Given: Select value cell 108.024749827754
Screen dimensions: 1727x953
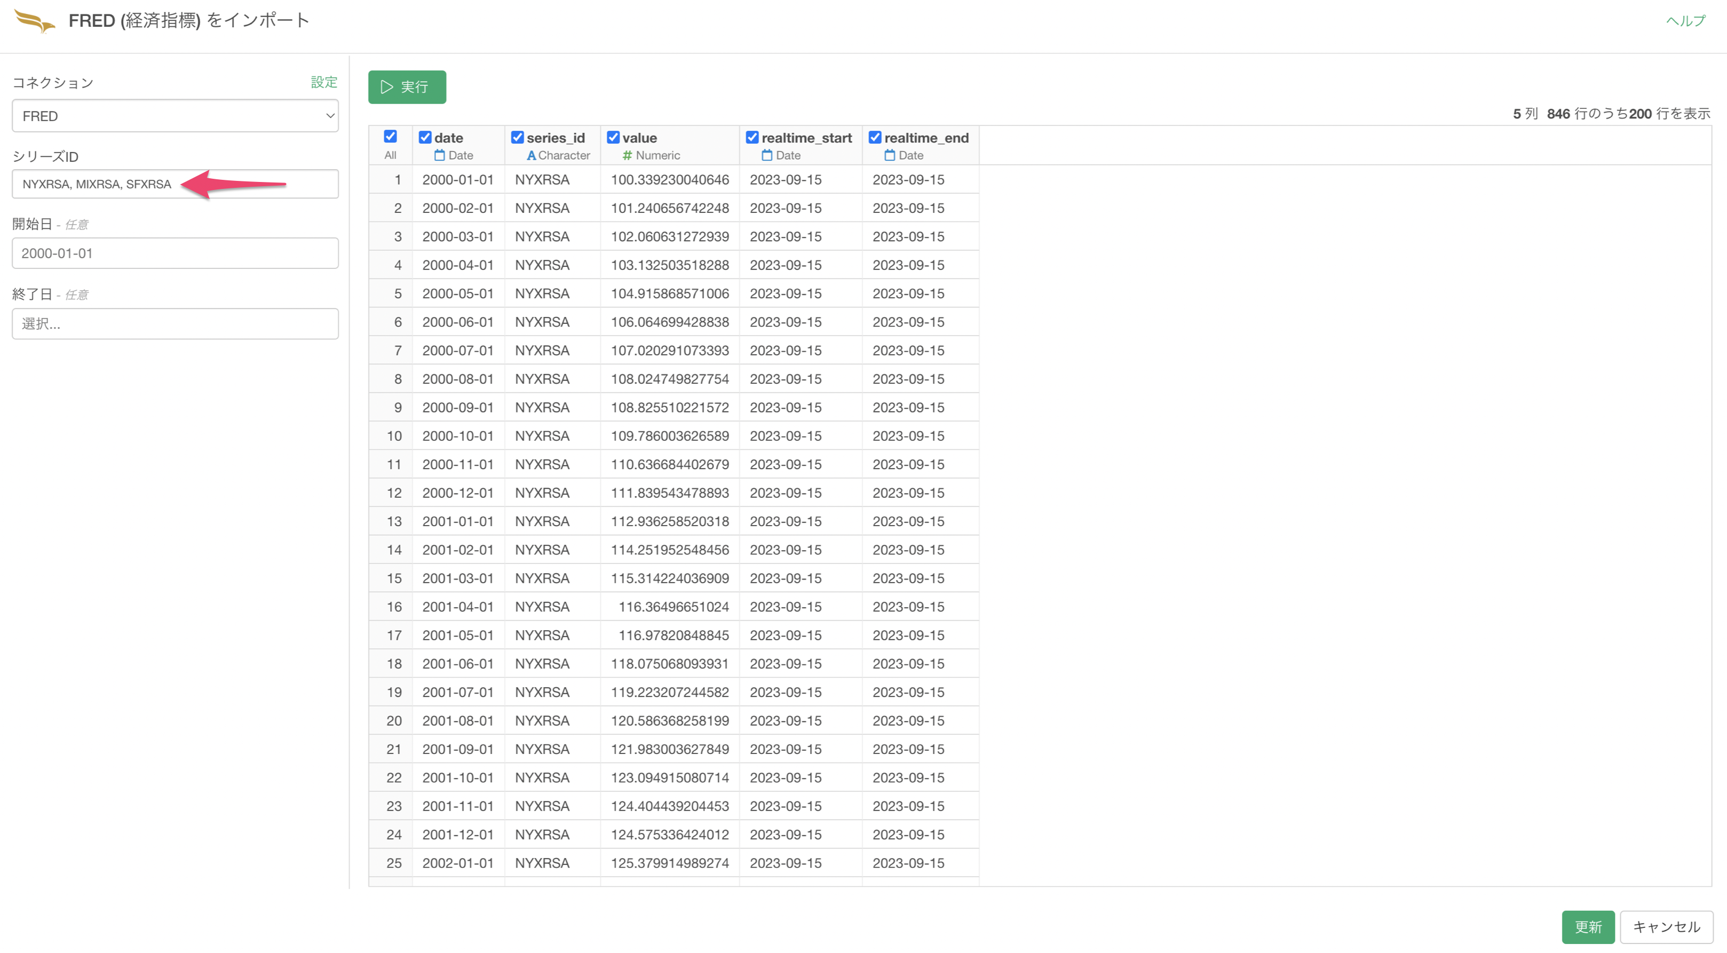Looking at the screenshot, I should [x=670, y=379].
